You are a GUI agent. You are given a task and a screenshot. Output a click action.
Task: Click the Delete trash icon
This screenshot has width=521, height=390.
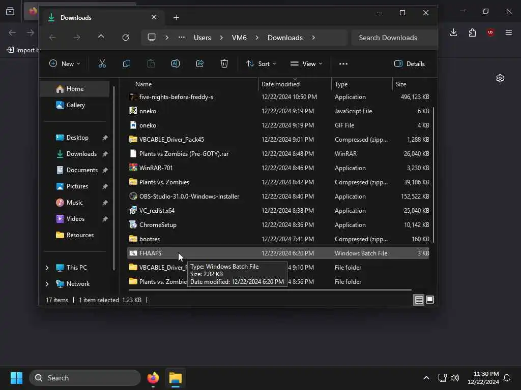224,63
